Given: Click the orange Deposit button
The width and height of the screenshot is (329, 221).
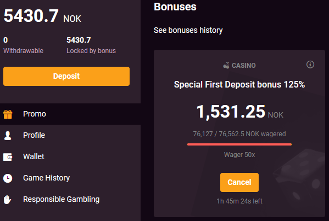Looking at the screenshot, I should click(x=66, y=76).
